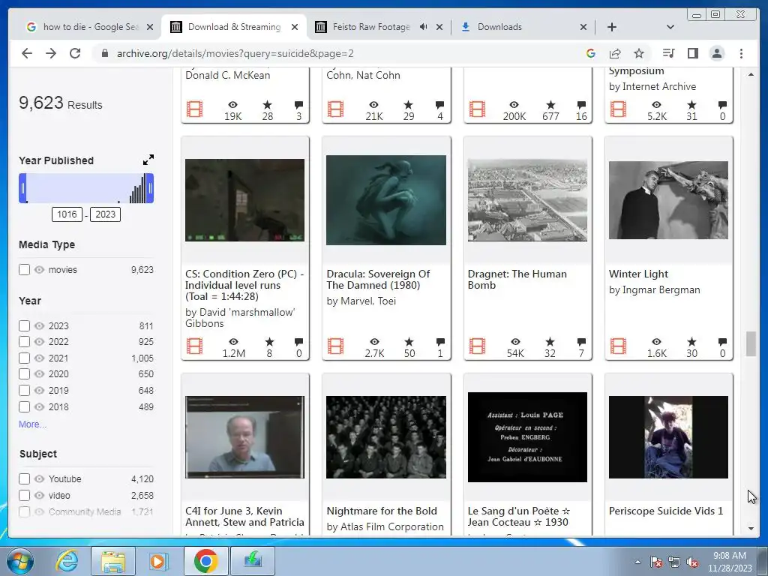Mute the Feisto Raw Footage tab audio
This screenshot has width=768, height=576.
[x=424, y=27]
